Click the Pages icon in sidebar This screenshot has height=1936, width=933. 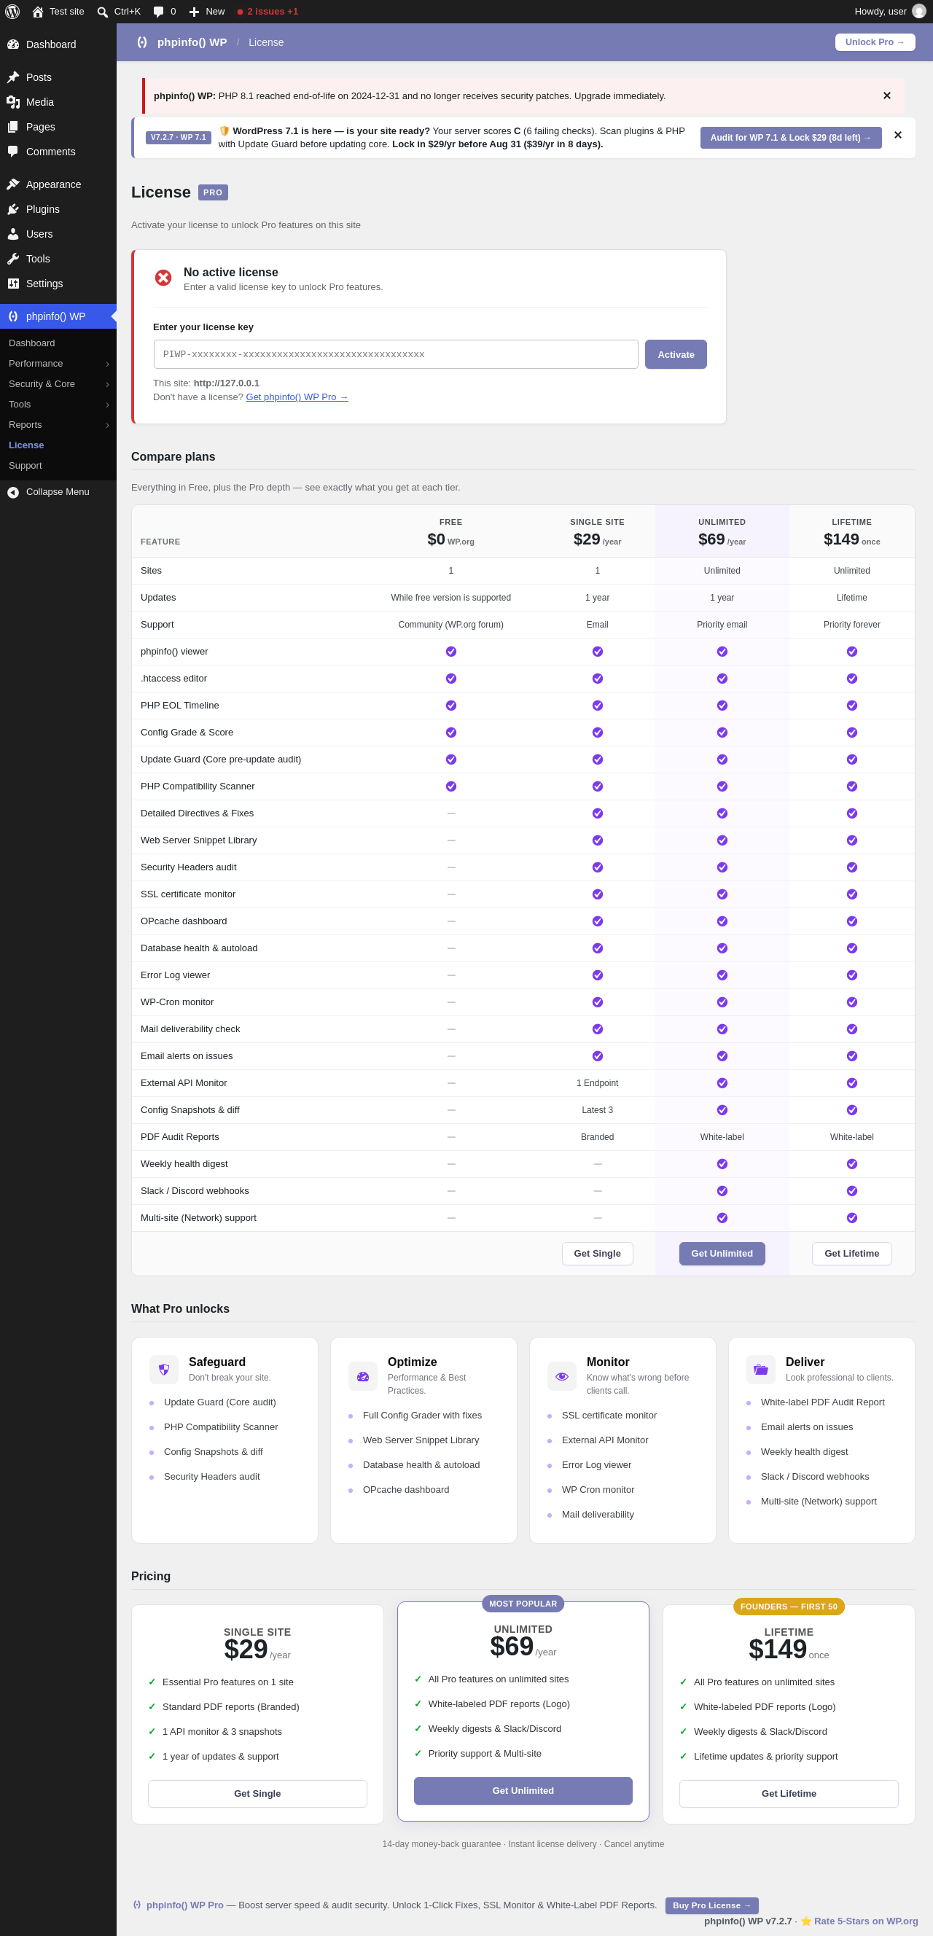point(13,127)
